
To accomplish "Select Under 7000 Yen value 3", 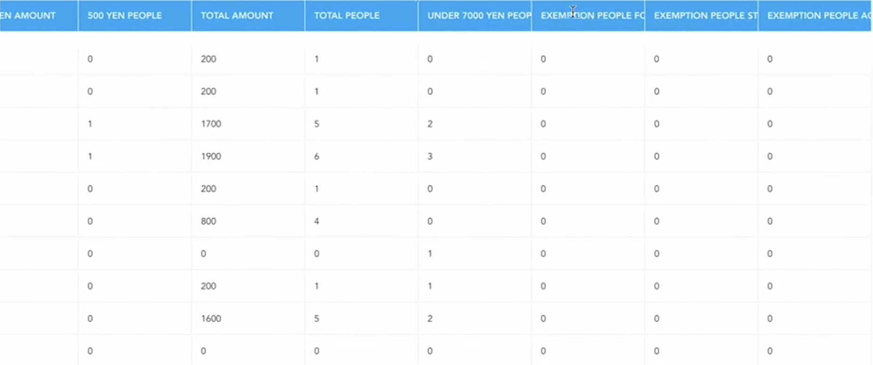I will click(x=430, y=156).
